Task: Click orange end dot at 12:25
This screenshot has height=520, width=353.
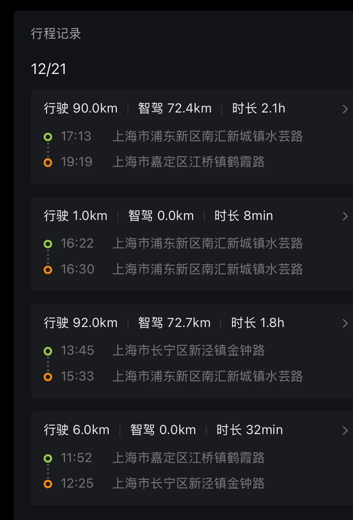Action: tap(48, 484)
